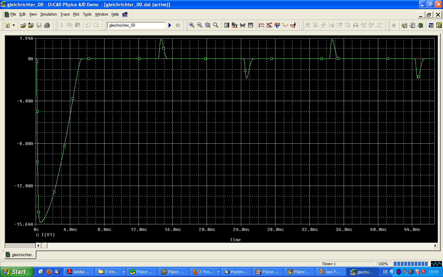Click the Print icon
Image resolution: width=443 pixels, height=277 pixels.
pyautogui.click(x=47, y=25)
